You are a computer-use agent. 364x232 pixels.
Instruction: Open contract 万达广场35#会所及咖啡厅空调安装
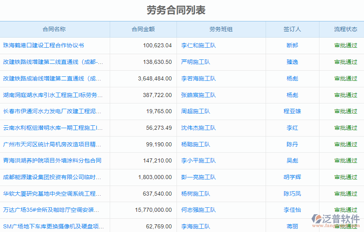(x=51, y=210)
